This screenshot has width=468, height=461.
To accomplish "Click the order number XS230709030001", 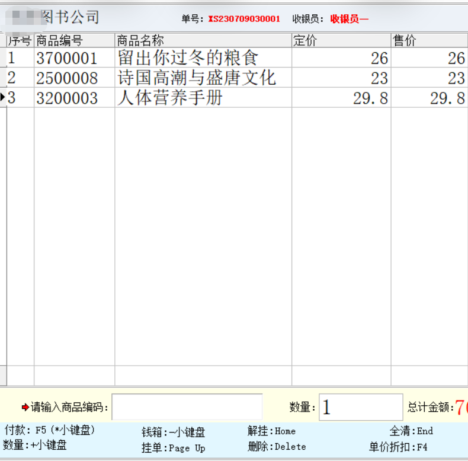I will point(244,19).
